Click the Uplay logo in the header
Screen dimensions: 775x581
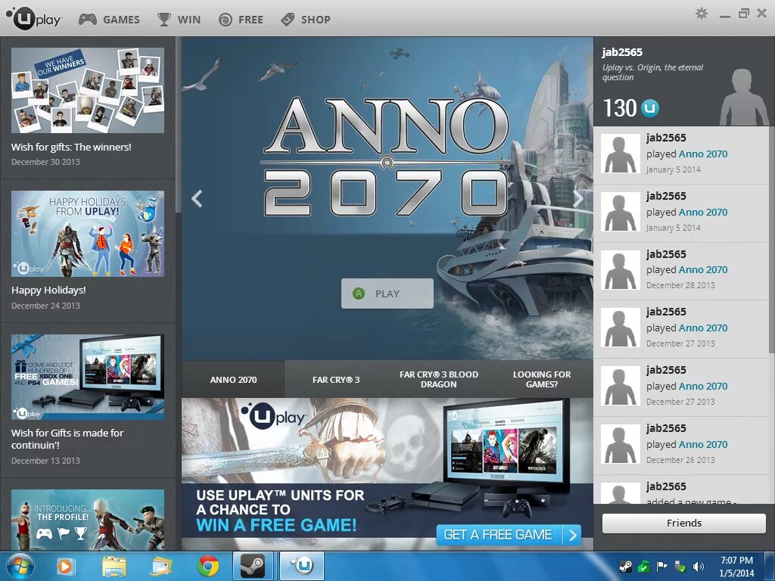click(33, 19)
